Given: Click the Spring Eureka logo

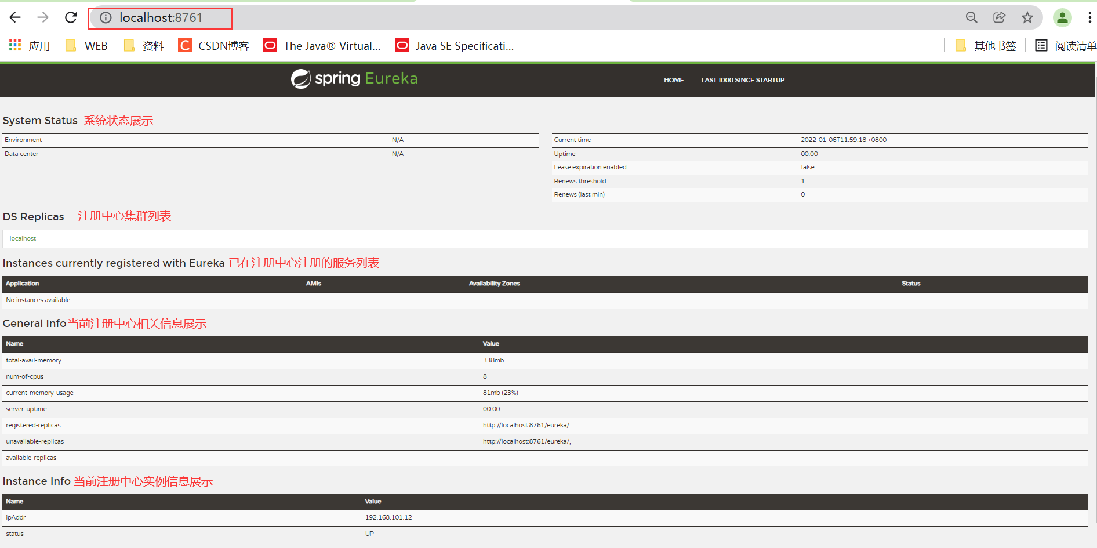Looking at the screenshot, I should click(x=354, y=79).
